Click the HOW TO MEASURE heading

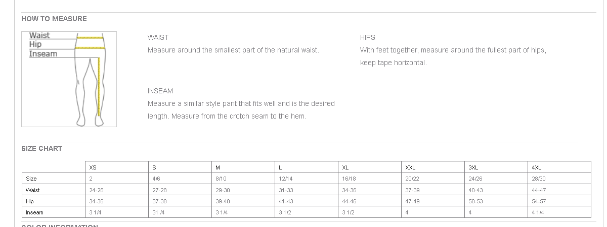coord(54,19)
